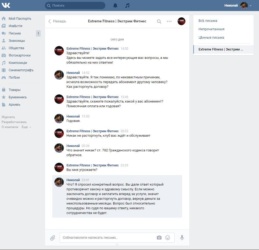Open the О компаніи footer link
This screenshot has width=259, height=250.
coord(10,127)
